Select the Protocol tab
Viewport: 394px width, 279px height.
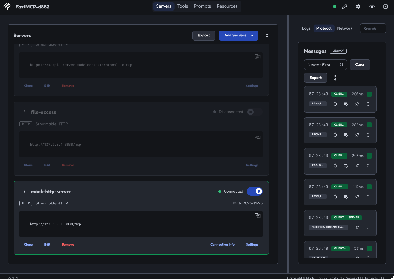[x=324, y=28]
